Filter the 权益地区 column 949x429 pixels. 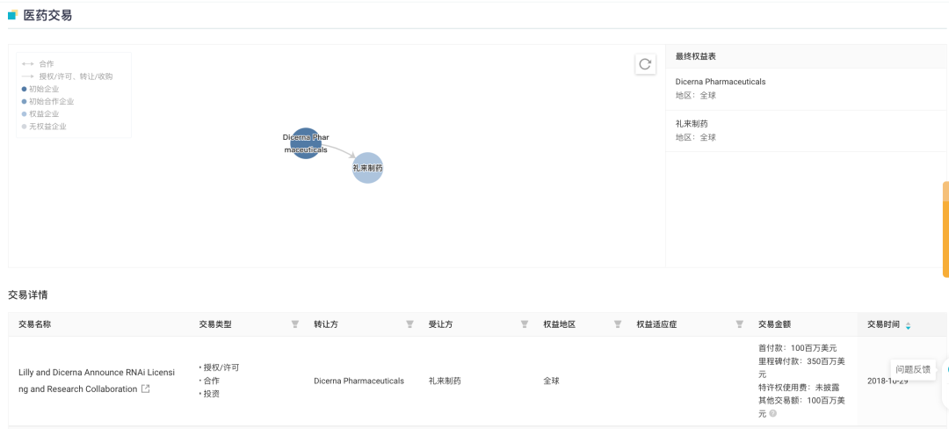[x=618, y=324]
